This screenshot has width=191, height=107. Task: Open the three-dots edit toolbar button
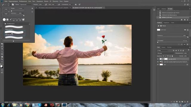[x=2, y=62]
